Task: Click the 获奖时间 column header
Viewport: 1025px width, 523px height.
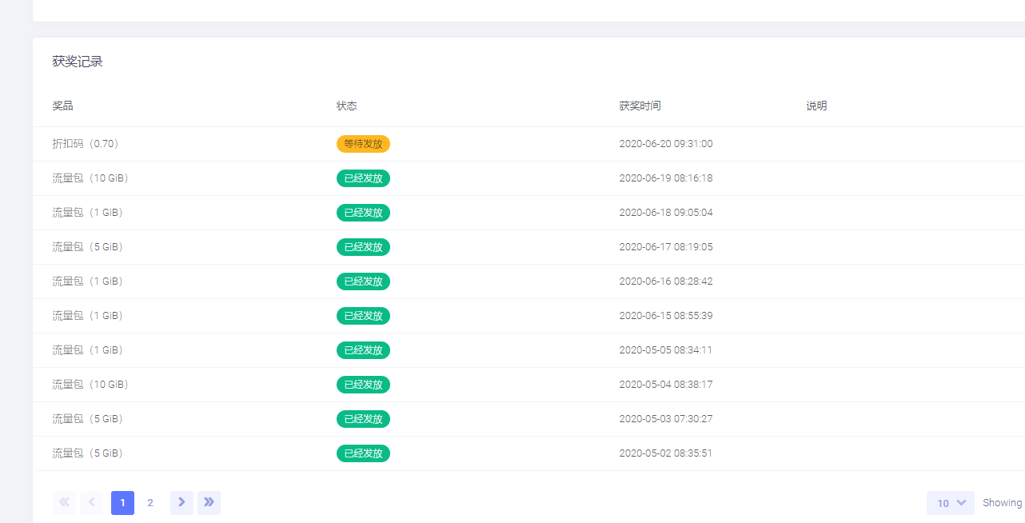Action: point(640,106)
